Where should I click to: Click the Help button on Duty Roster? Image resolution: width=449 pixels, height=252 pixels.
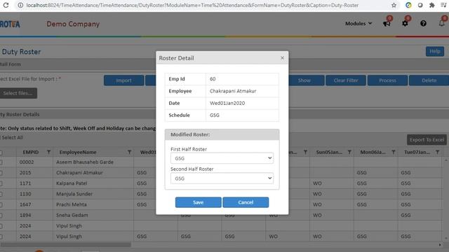pos(435,51)
